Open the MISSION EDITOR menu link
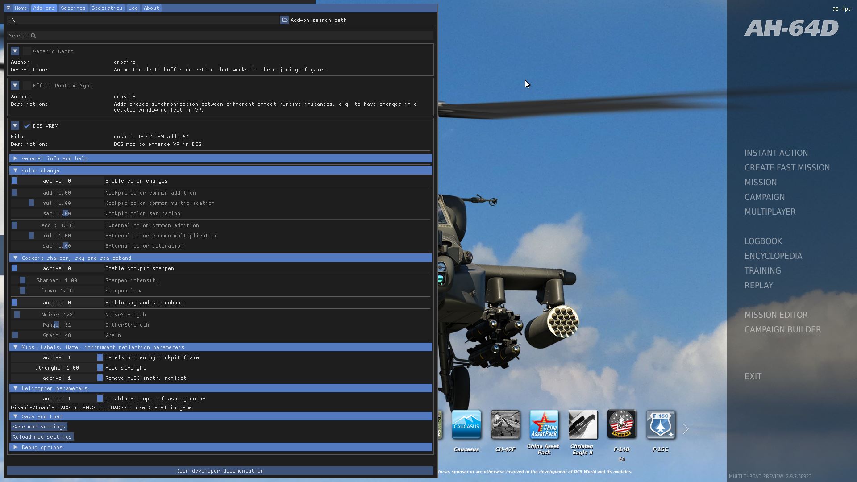The image size is (857, 482). tap(776, 315)
